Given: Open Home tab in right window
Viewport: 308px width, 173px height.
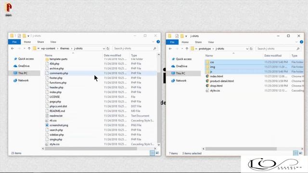Looking at the screenshot, I should (185, 42).
